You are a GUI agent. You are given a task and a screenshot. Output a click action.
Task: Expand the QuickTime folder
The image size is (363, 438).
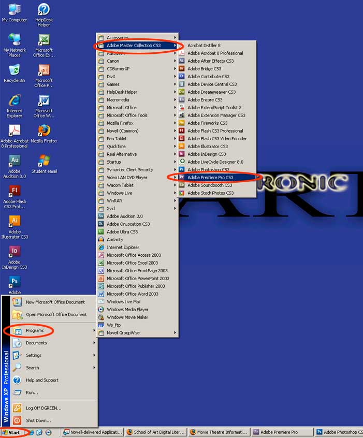pos(138,147)
